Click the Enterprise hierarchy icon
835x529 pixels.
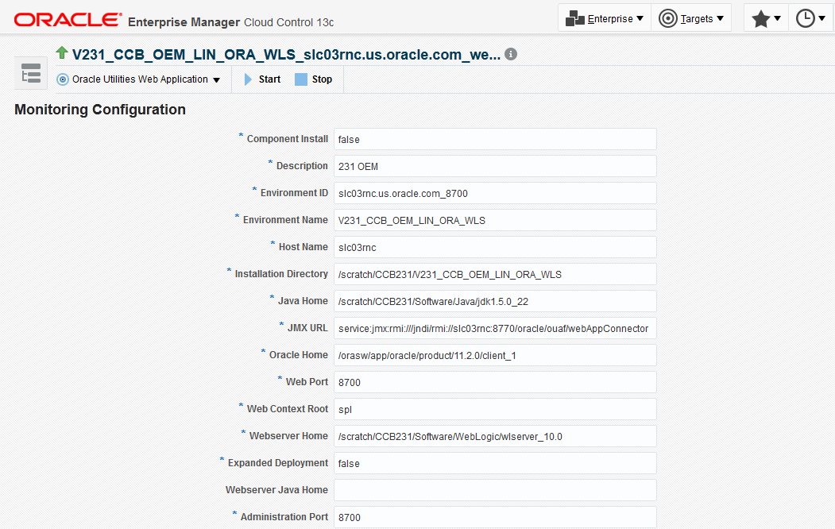click(x=574, y=17)
